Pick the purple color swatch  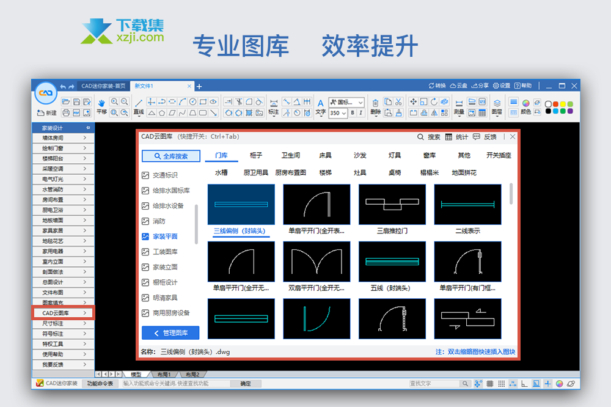pos(570,111)
